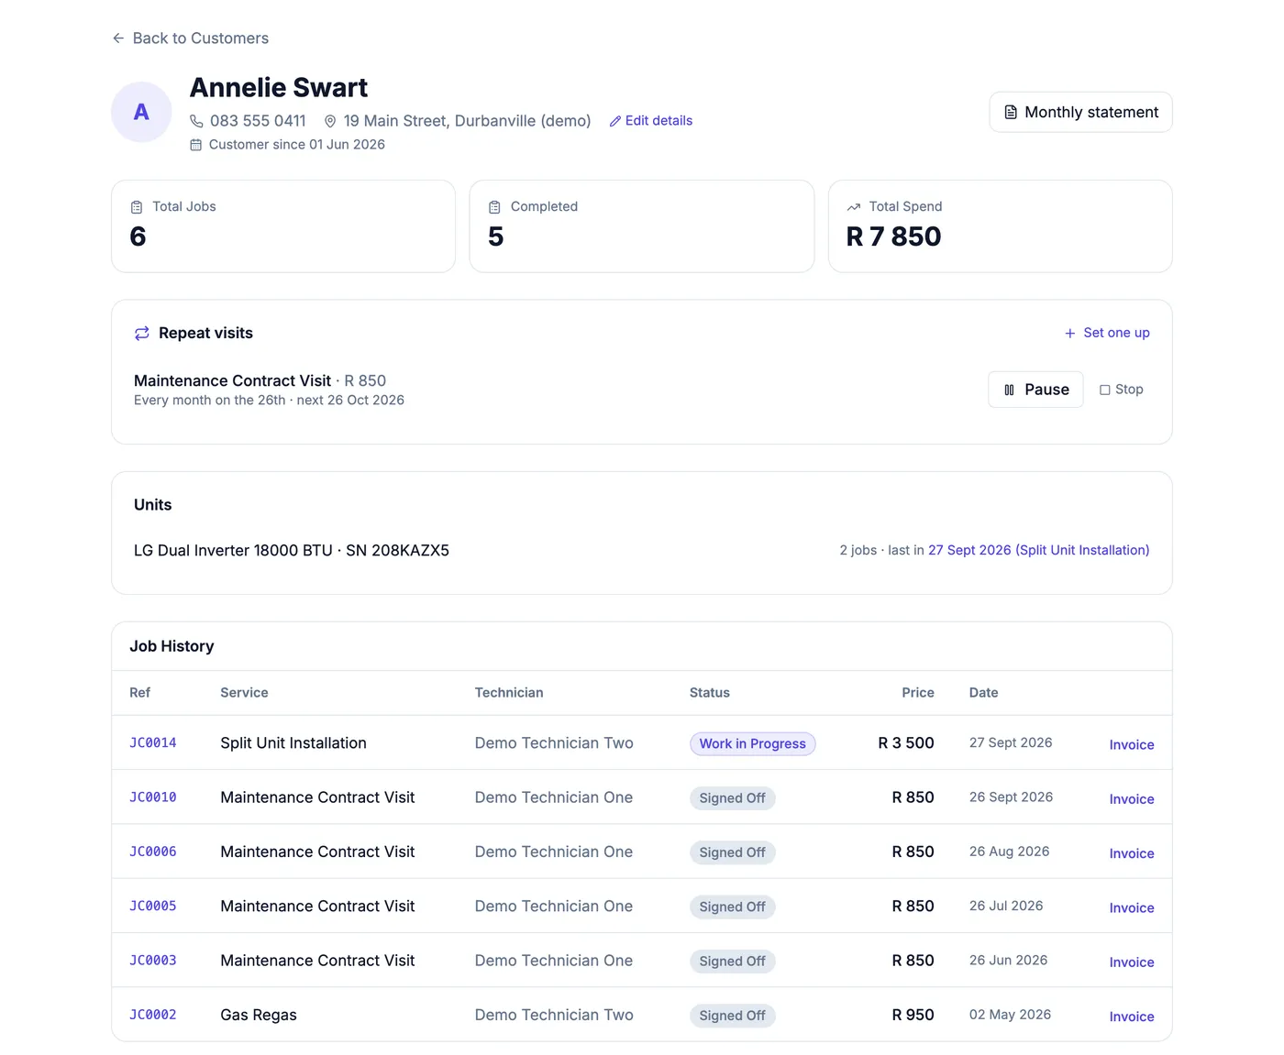This screenshot has height=1055, width=1284.
Task: Click the plus icon beside Set one up
Action: tap(1069, 334)
